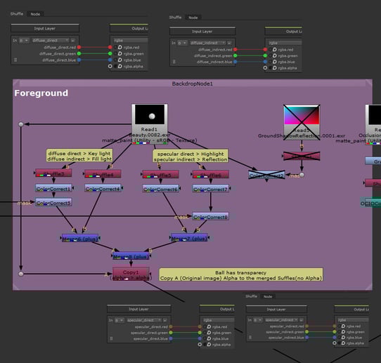
Task: Select the ColorCorrect5 node
Action: 53,202
